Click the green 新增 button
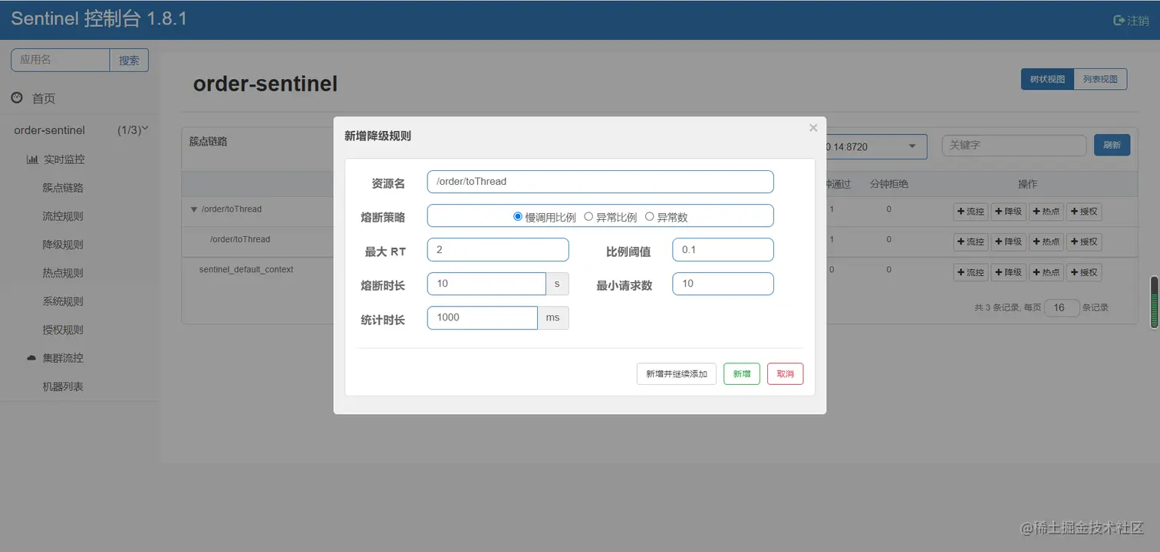The height and width of the screenshot is (552, 1160). (742, 374)
